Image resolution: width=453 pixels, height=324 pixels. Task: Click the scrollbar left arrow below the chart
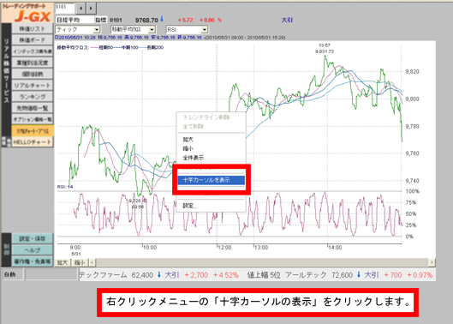pyautogui.click(x=92, y=262)
